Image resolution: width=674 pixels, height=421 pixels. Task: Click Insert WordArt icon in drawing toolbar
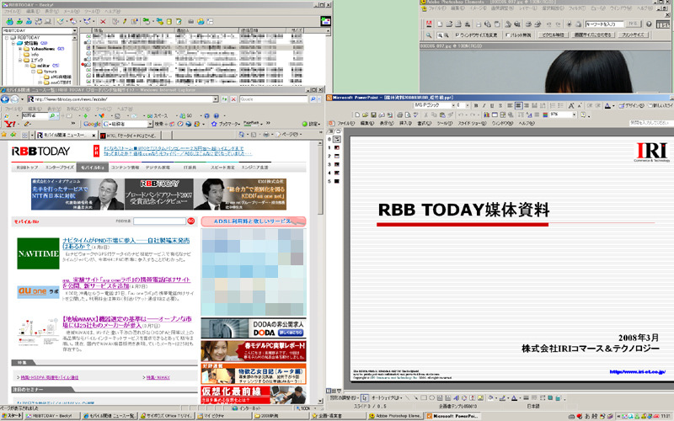(456, 397)
